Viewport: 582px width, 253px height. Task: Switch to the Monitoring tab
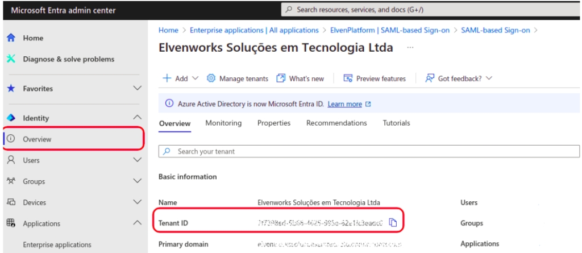click(223, 123)
